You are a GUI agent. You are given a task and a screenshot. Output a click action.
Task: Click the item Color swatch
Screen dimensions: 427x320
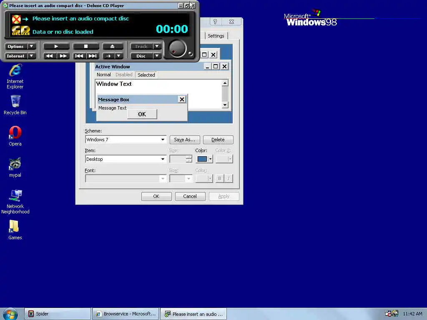202,159
